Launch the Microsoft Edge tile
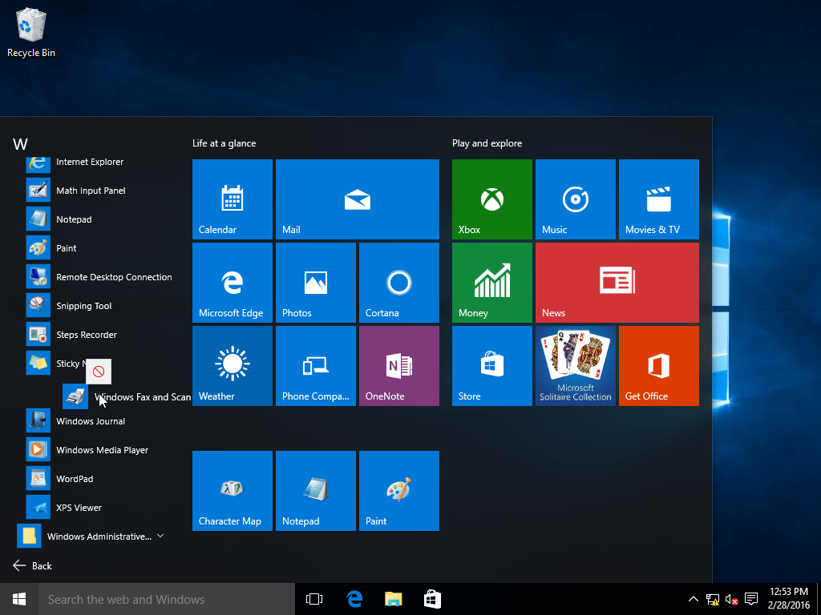821x615 pixels. coord(232,283)
